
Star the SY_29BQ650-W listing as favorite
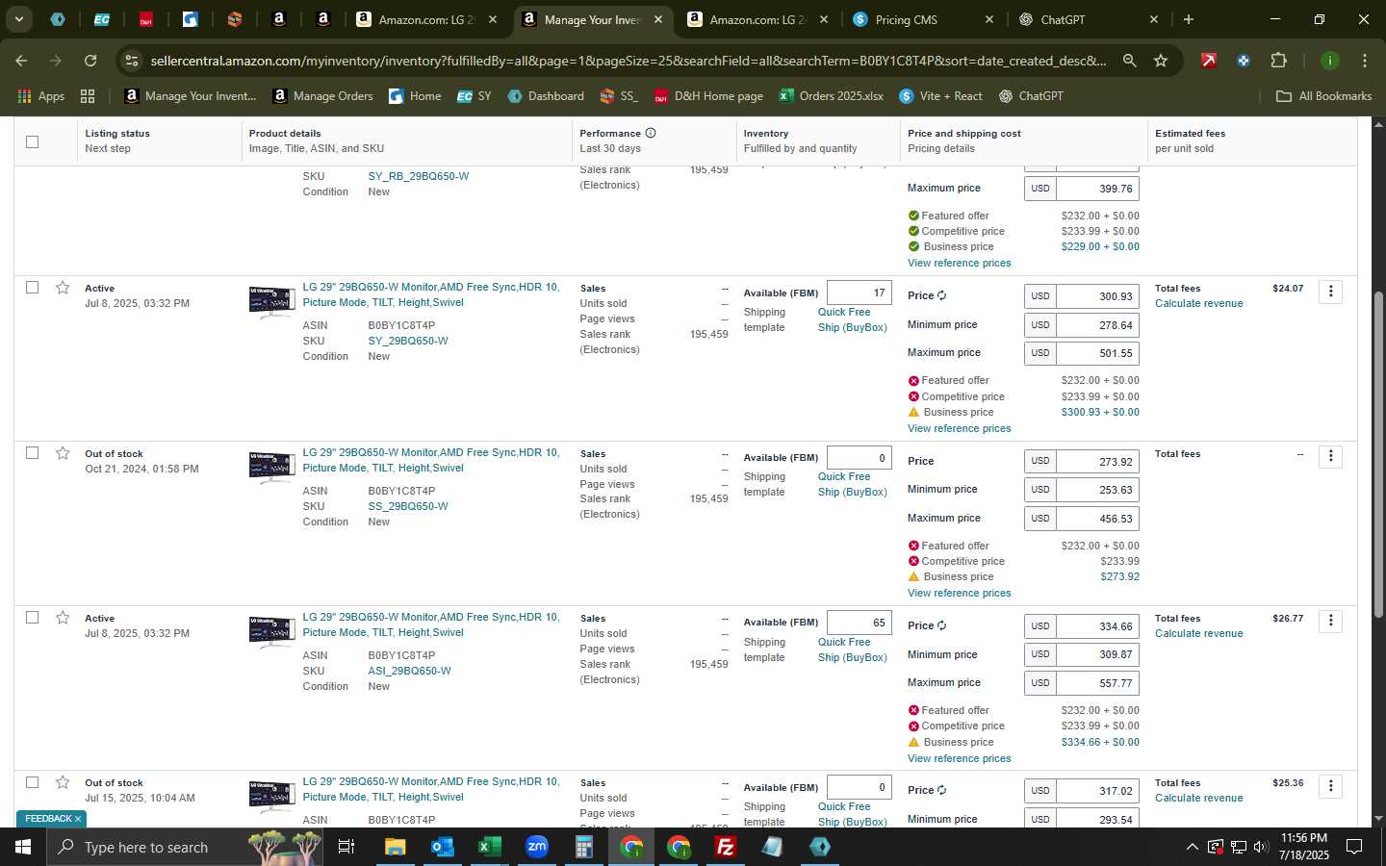pyautogui.click(x=63, y=288)
